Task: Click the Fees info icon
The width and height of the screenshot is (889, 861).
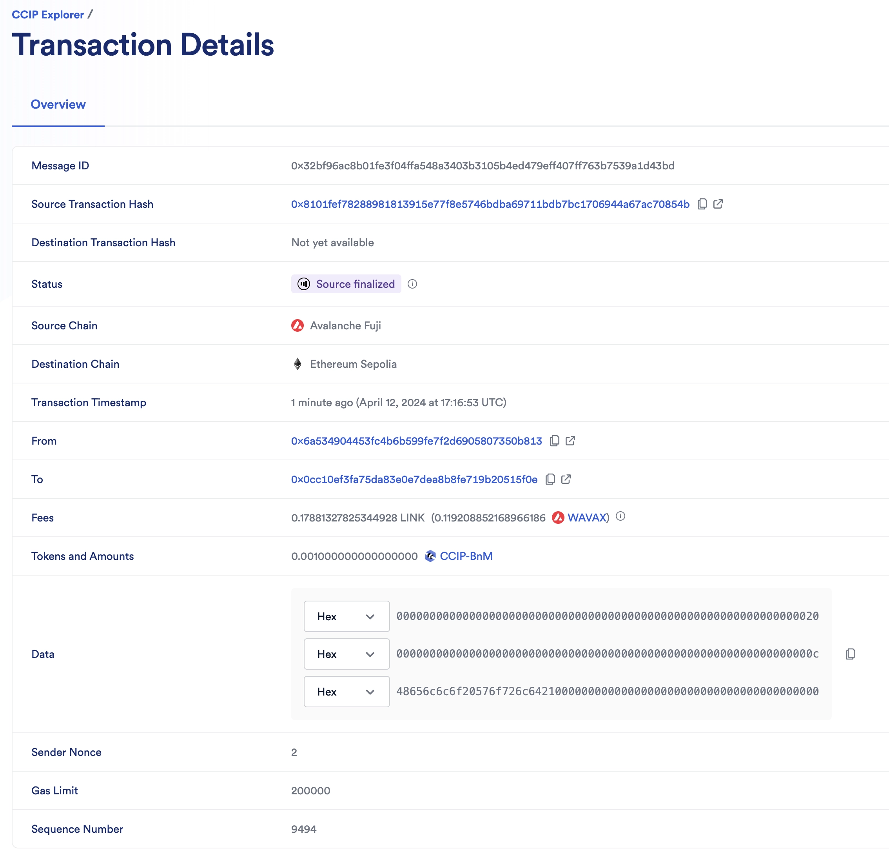Action: [621, 517]
